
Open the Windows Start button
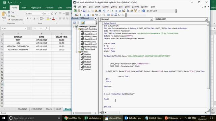click(x=4, y=118)
